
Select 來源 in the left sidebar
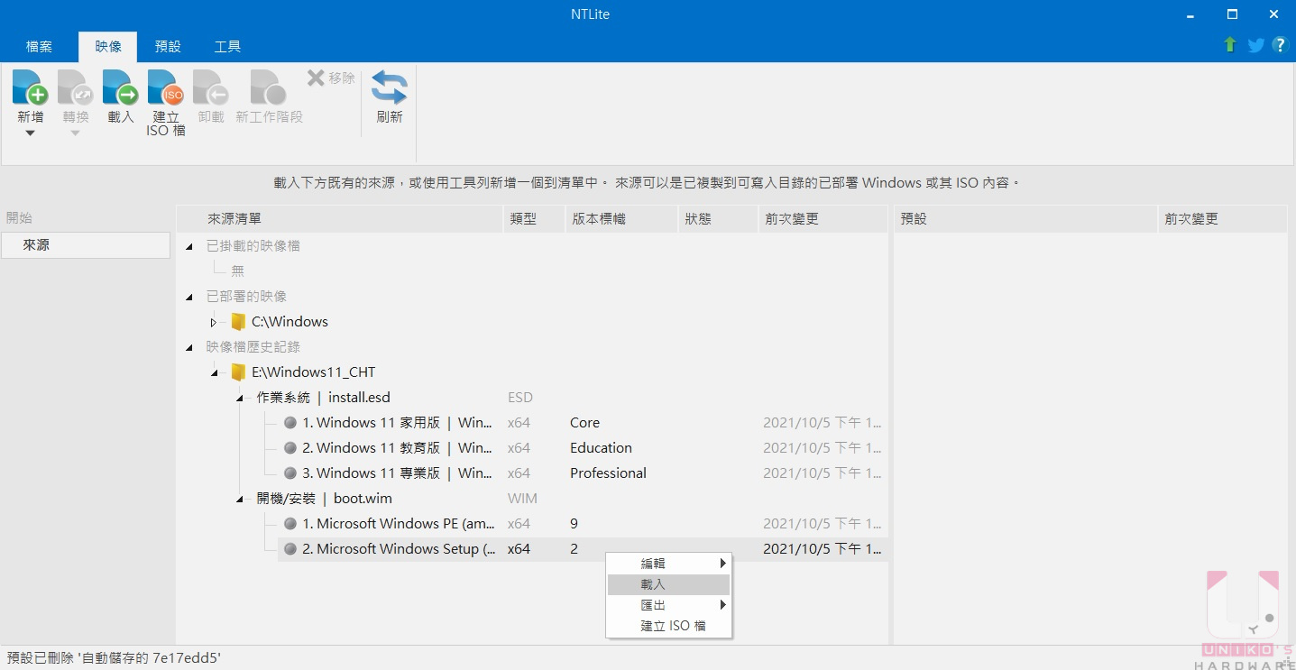86,245
